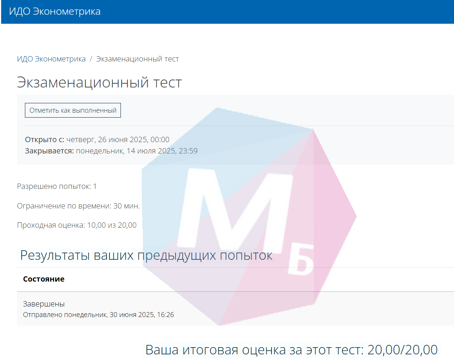Select the 'Экзаменационный тест' page heading
This screenshot has height=360, width=454.
point(99,82)
